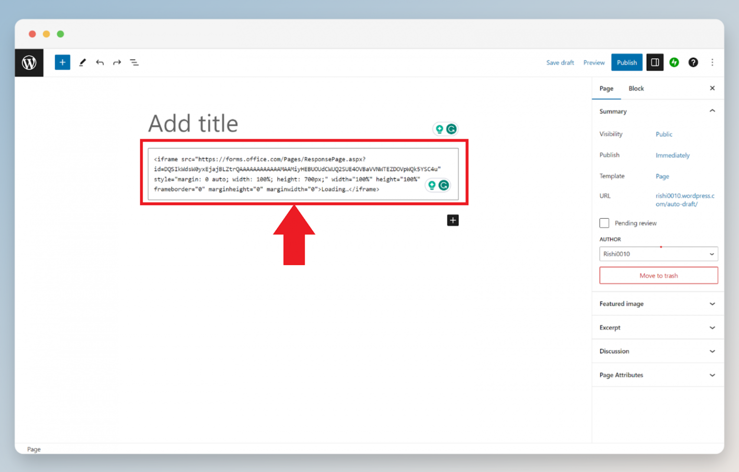Viewport: 739px width, 472px height.
Task: Switch to the Block tab
Action: pyautogui.click(x=636, y=88)
